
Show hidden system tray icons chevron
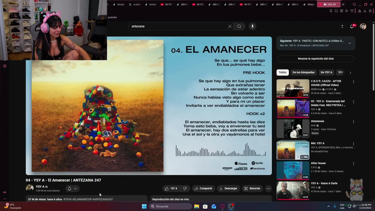point(328,206)
